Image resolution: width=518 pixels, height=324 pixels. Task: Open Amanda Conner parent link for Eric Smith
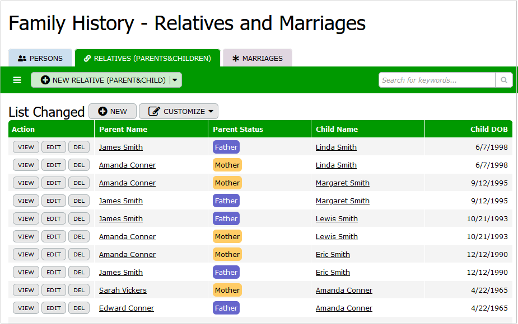[127, 255]
